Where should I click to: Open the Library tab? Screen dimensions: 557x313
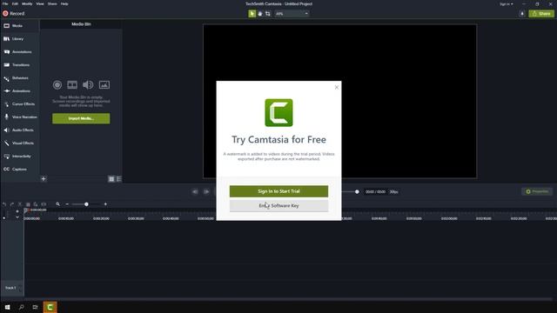19,39
